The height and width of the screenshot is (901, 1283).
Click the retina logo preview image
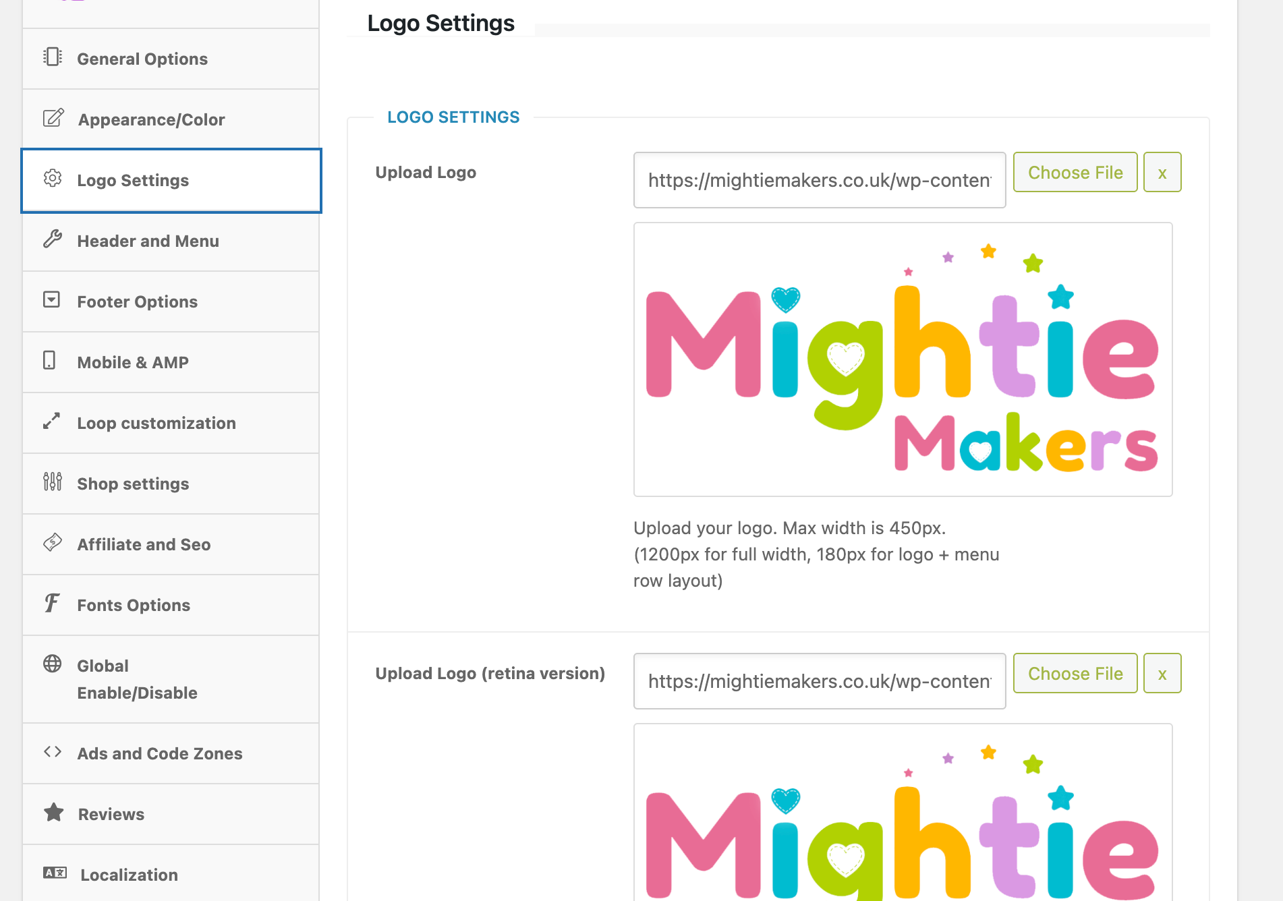903,812
